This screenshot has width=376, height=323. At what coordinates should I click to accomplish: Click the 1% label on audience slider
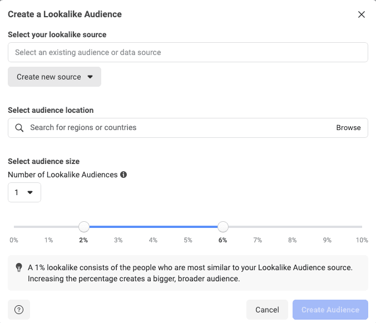[49, 240]
